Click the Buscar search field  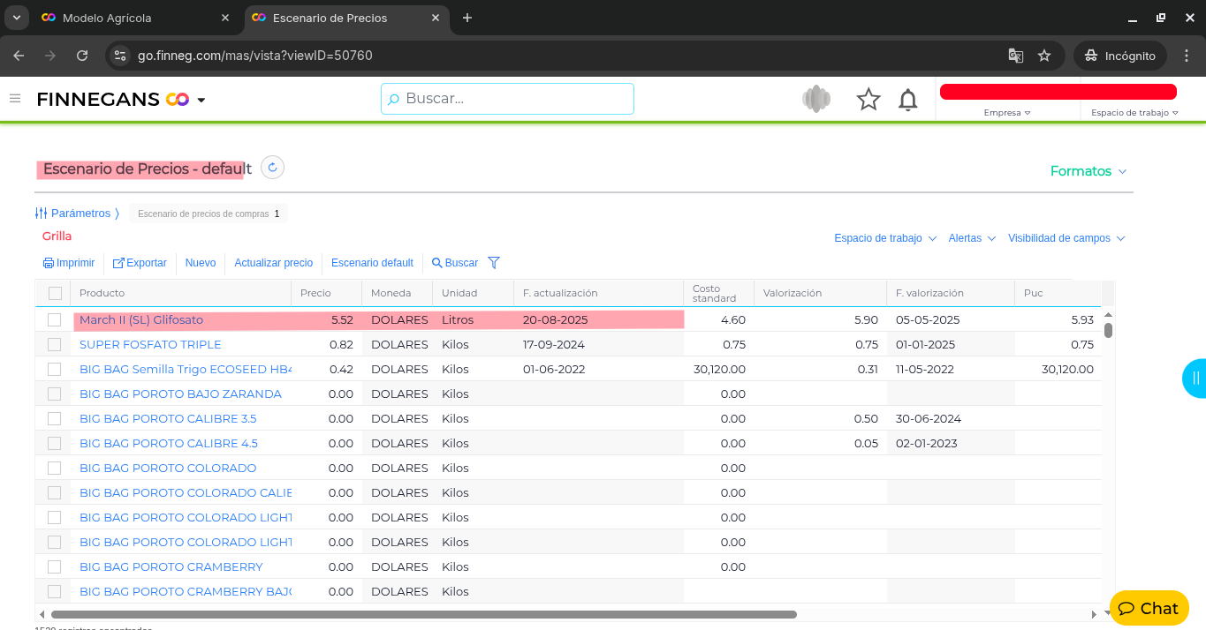tap(507, 99)
